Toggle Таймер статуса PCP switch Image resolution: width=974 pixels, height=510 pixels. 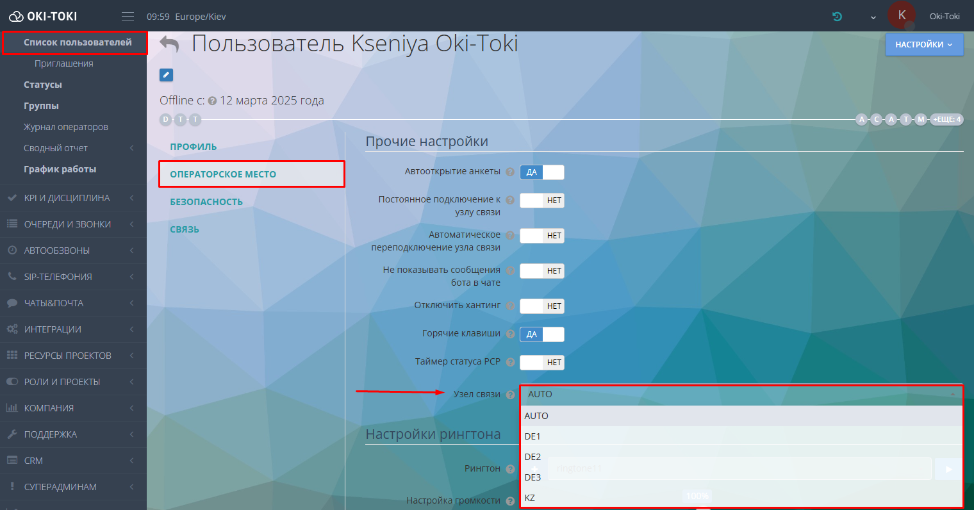click(542, 363)
